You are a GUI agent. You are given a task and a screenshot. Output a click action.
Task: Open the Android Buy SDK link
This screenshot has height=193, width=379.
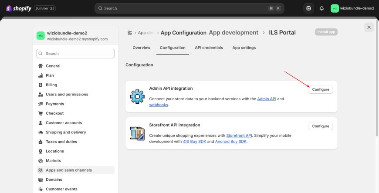pyautogui.click(x=231, y=142)
